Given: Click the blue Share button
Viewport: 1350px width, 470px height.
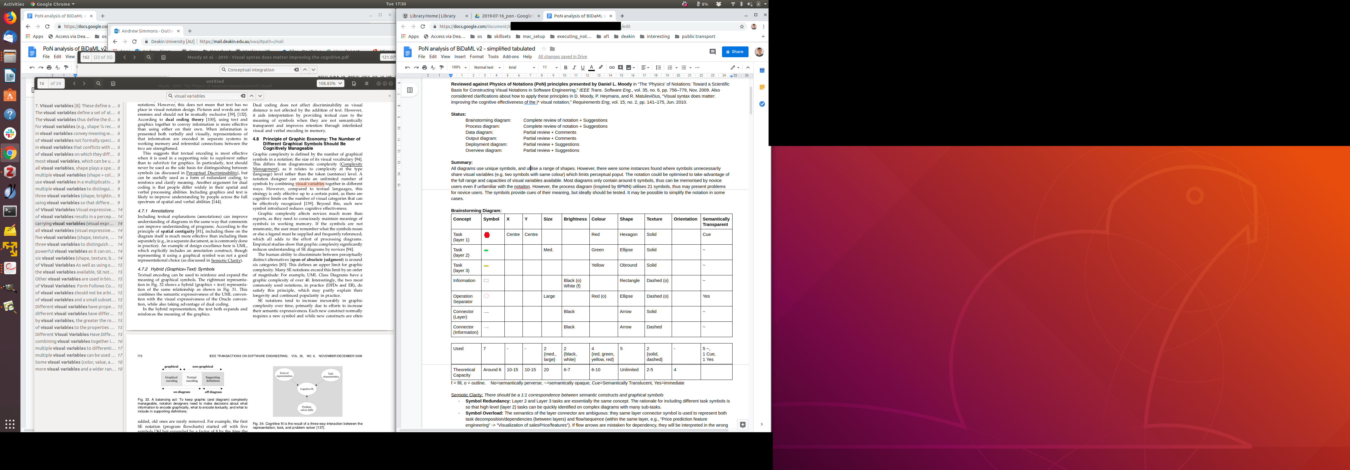Looking at the screenshot, I should [735, 51].
